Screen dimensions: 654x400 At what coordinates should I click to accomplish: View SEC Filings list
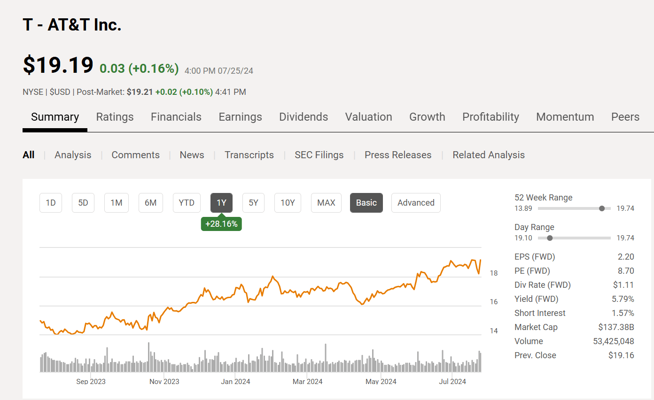click(319, 155)
